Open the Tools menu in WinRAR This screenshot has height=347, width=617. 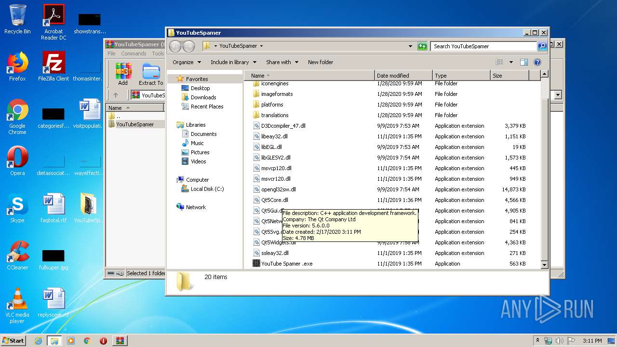click(x=158, y=53)
